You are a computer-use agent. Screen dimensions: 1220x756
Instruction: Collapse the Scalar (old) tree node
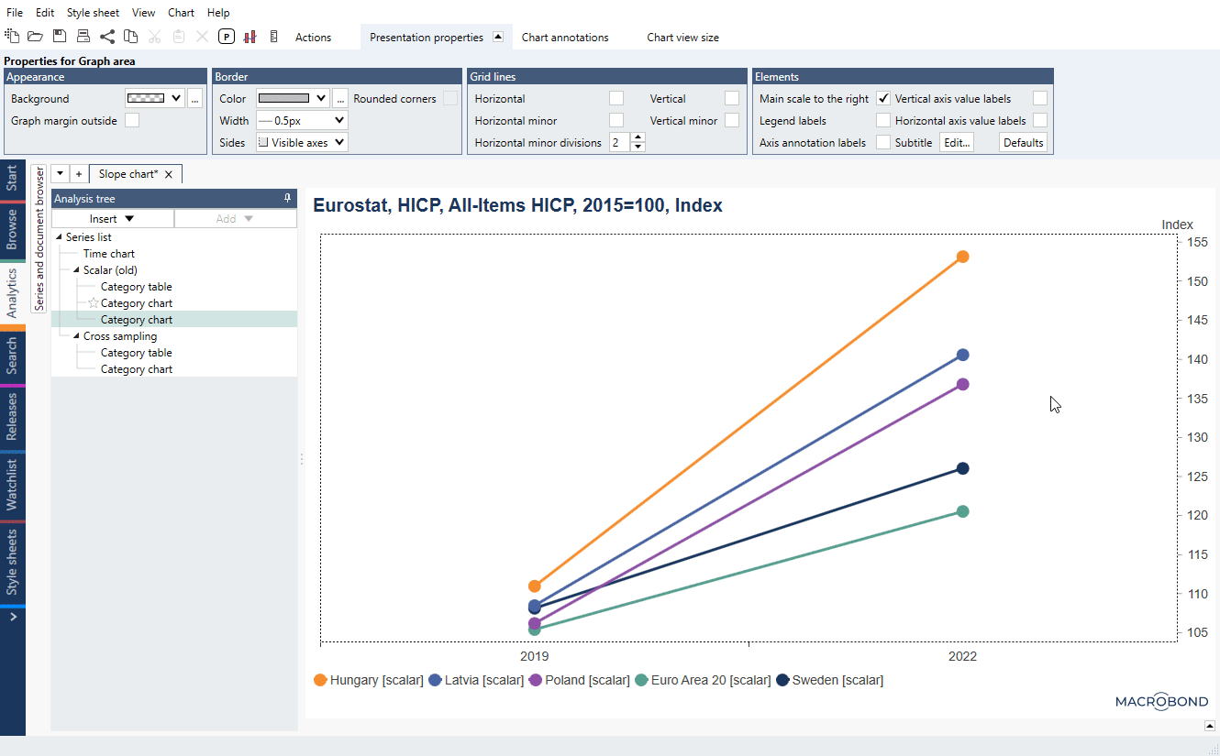(76, 270)
